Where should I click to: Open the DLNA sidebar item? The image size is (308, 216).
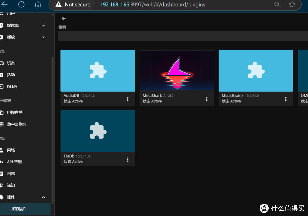12,86
